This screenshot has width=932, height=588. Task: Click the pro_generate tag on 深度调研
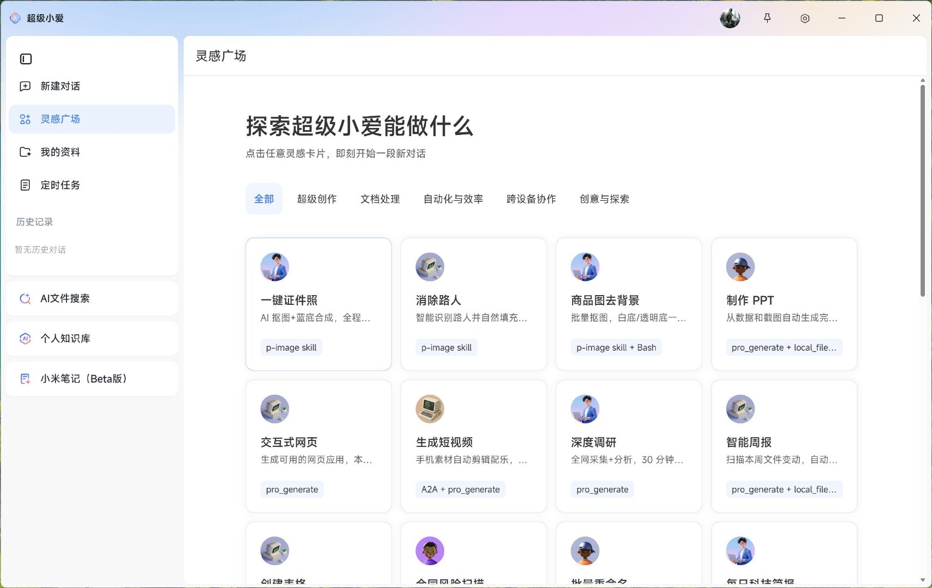[x=602, y=489]
